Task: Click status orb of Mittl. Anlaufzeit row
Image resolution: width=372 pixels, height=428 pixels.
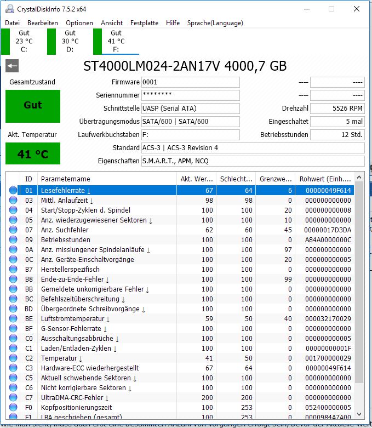Action: 13,200
